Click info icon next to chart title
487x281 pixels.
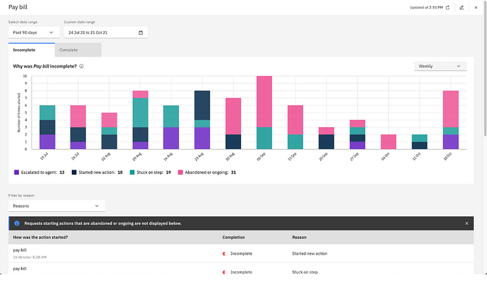[x=82, y=66]
